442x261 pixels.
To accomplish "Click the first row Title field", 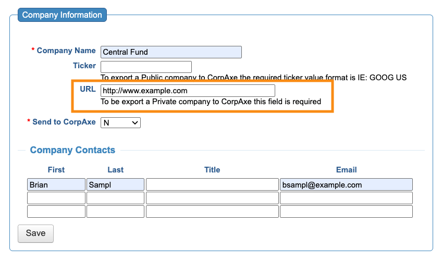I will tap(212, 184).
